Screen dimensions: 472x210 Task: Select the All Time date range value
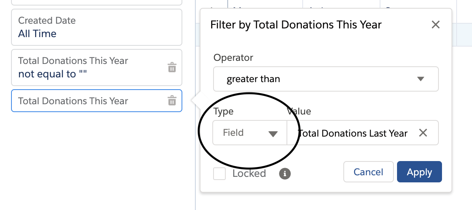(37, 34)
